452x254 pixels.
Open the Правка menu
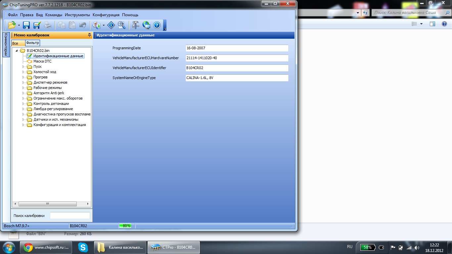27,15
